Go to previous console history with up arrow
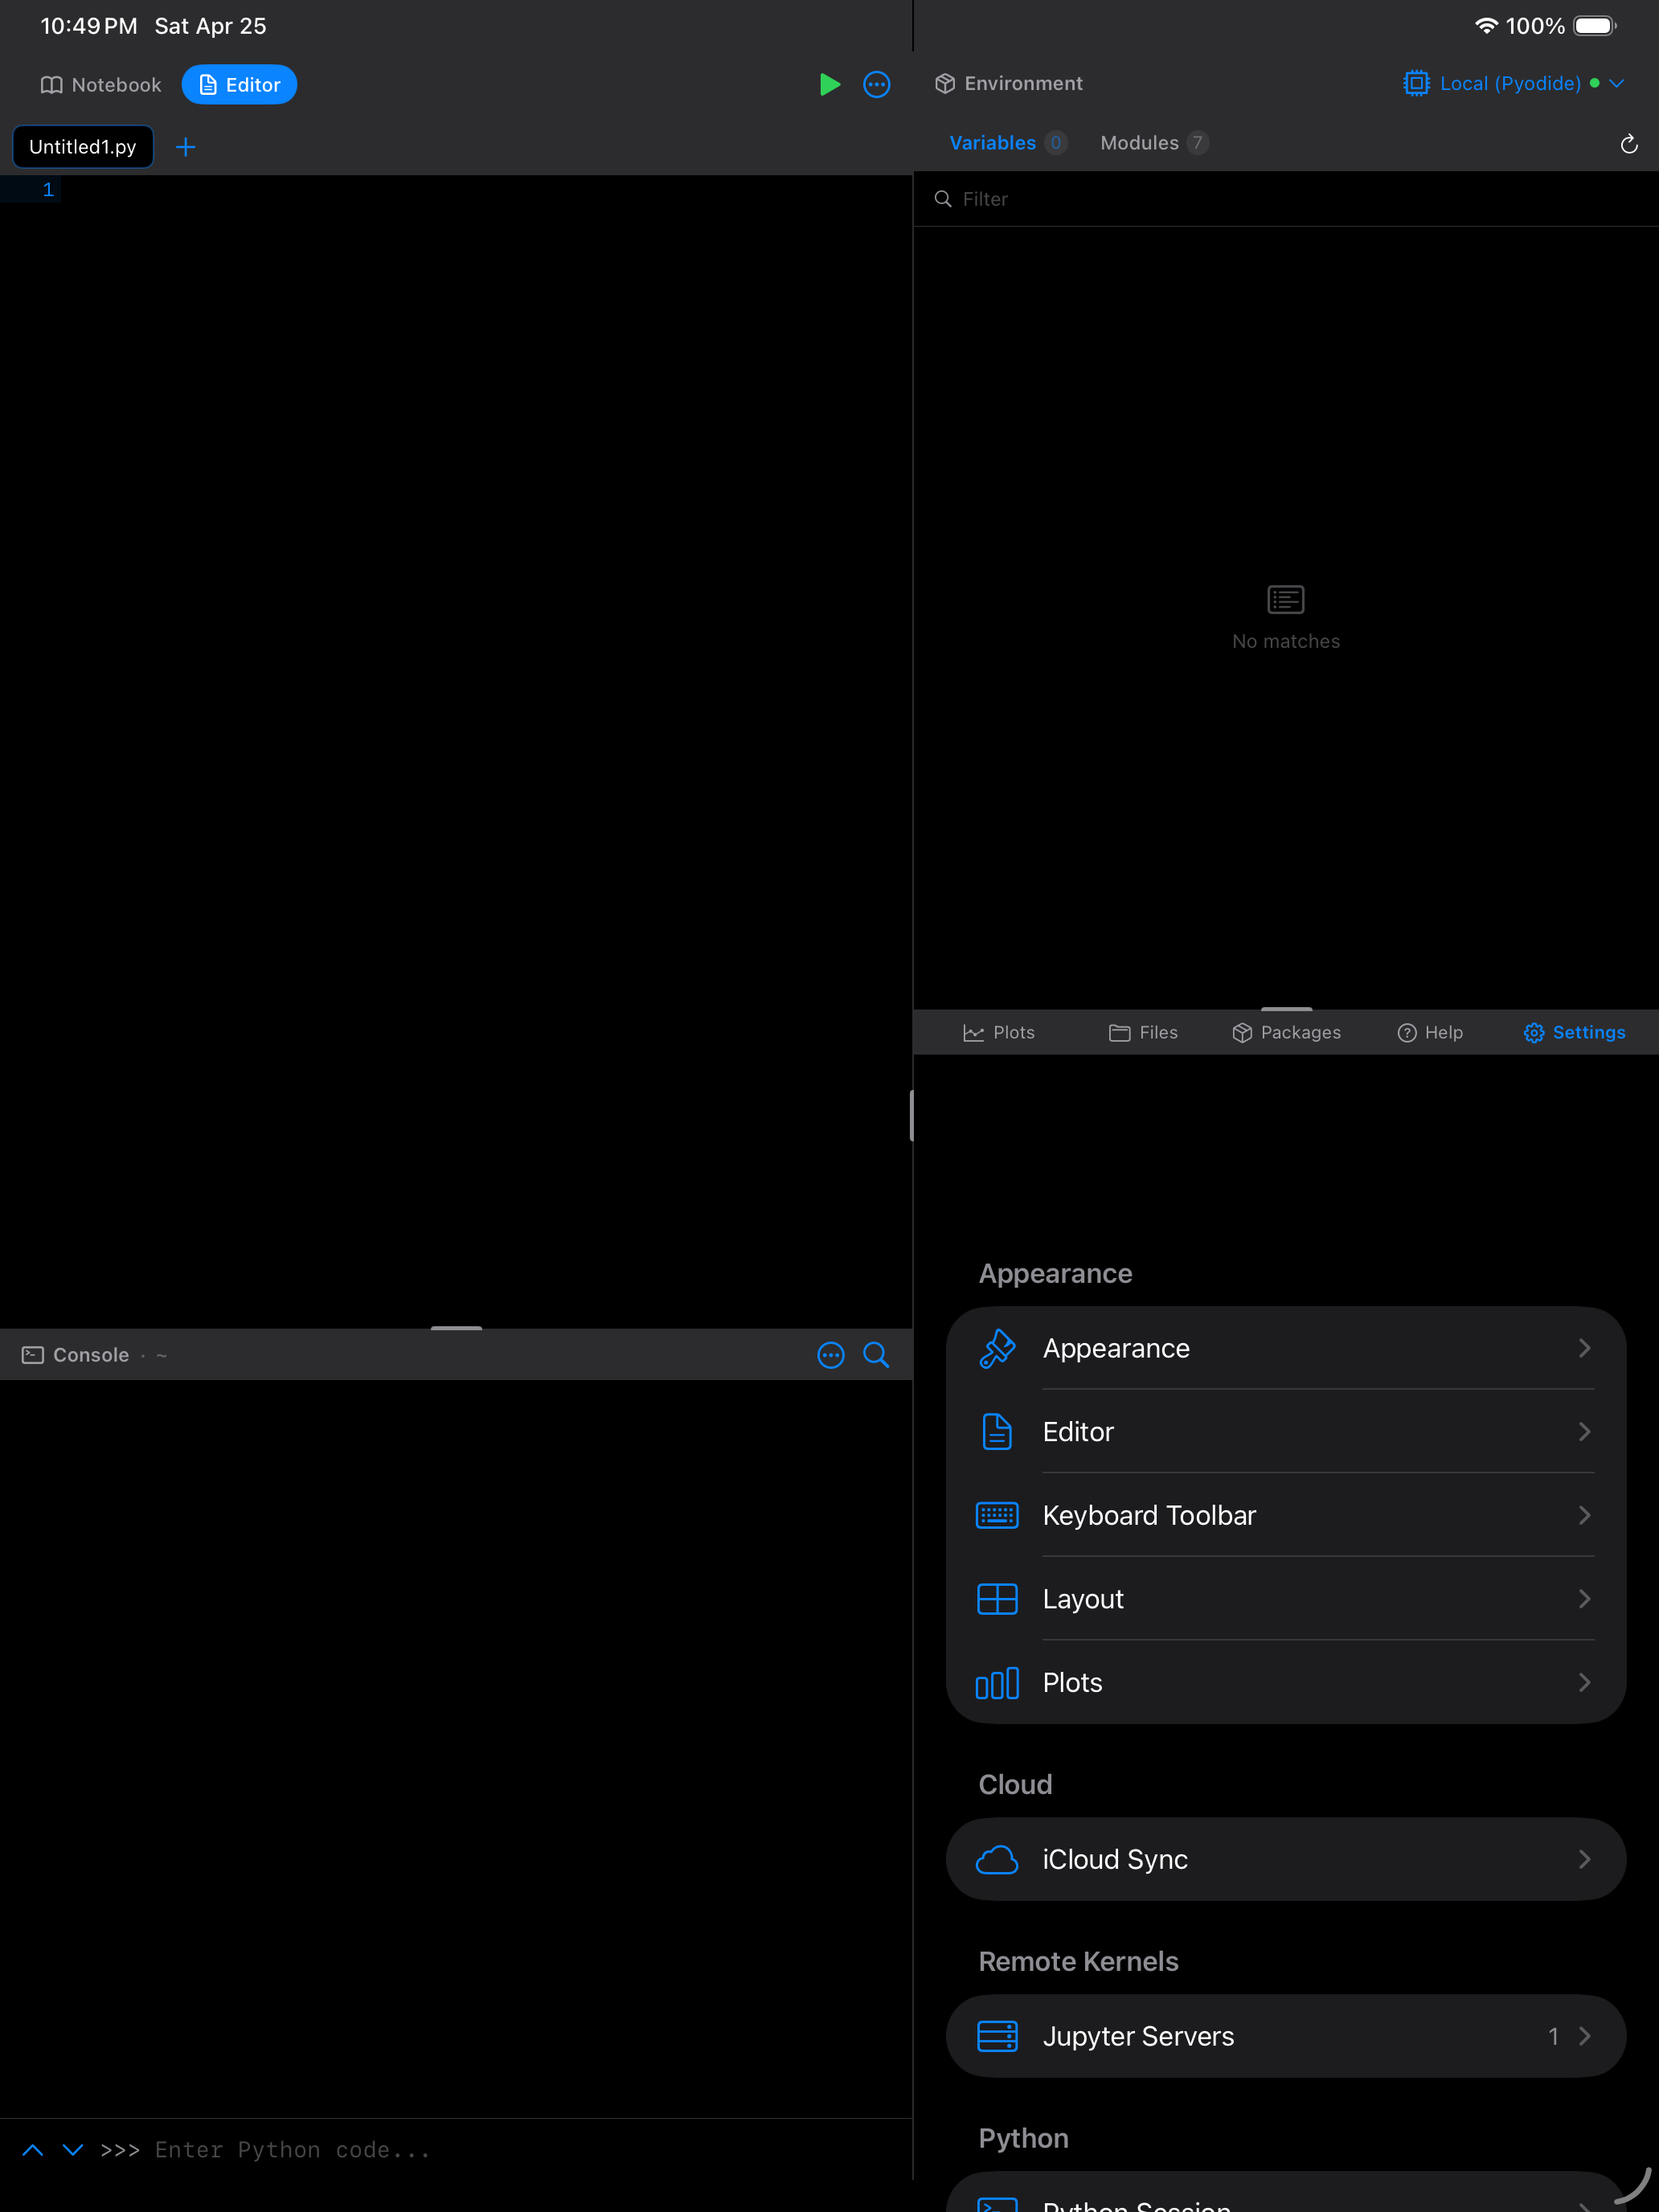The image size is (1659, 2212). (x=33, y=2150)
